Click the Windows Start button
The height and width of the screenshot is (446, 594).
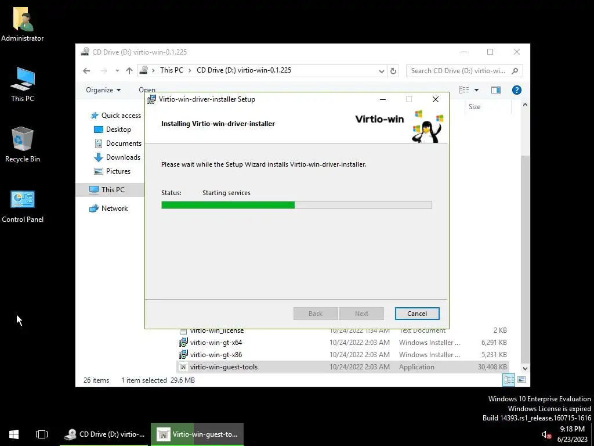coord(14,434)
